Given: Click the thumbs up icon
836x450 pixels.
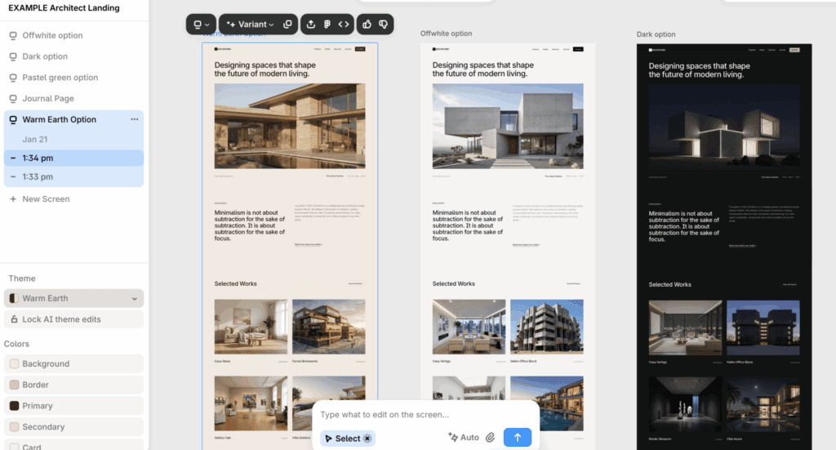Looking at the screenshot, I should [367, 25].
